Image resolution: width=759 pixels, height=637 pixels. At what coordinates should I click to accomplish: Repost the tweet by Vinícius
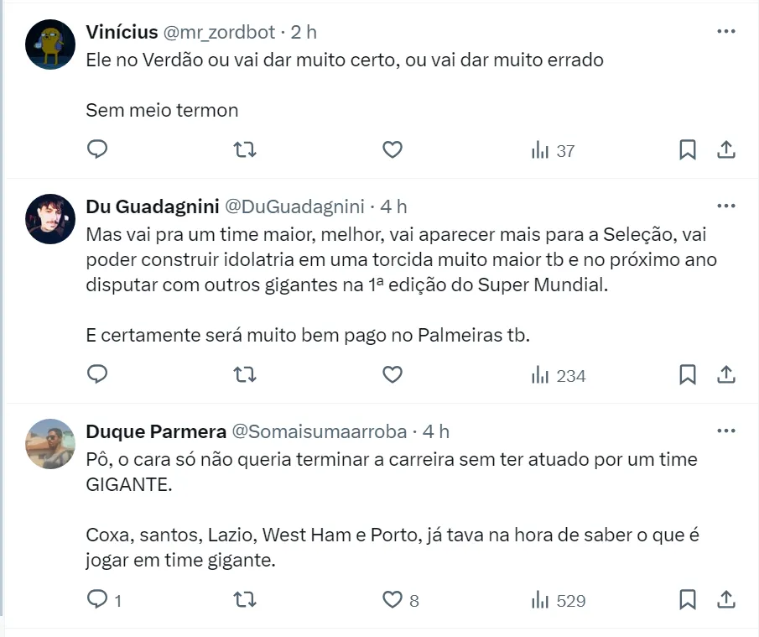[244, 150]
